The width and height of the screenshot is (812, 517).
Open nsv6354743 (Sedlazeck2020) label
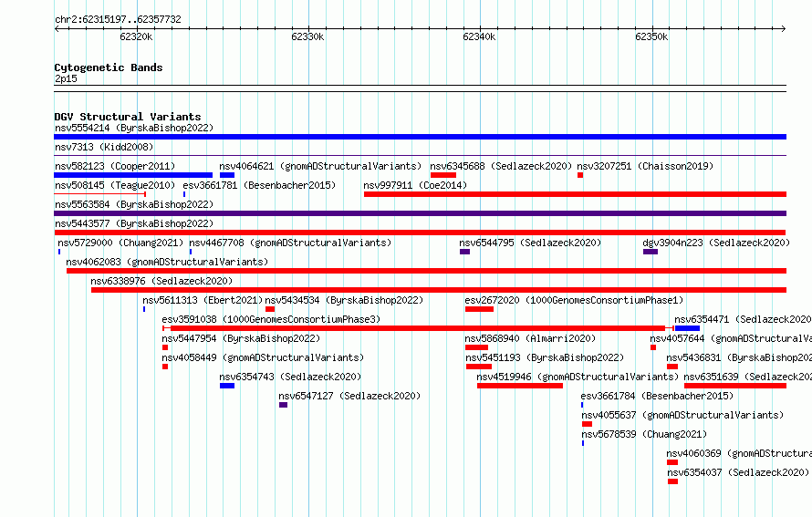point(290,377)
